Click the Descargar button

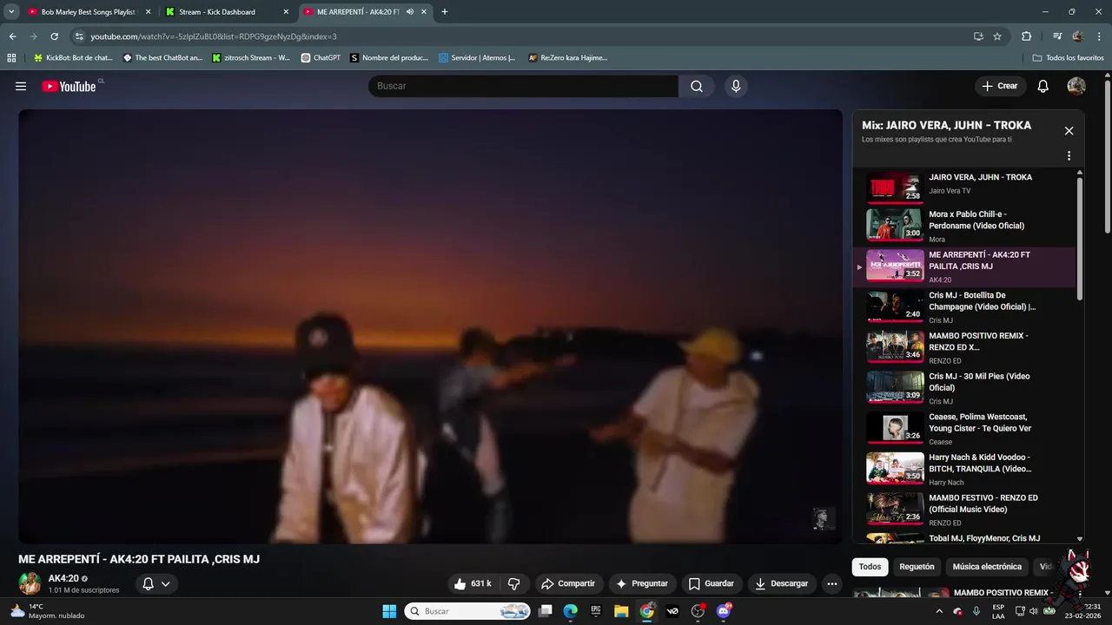click(x=781, y=583)
